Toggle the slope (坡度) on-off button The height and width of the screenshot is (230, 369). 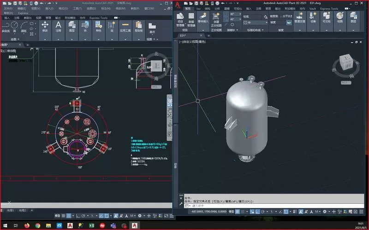click(289, 22)
